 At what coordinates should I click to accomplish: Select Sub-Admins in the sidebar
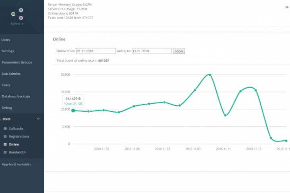coord(11,74)
